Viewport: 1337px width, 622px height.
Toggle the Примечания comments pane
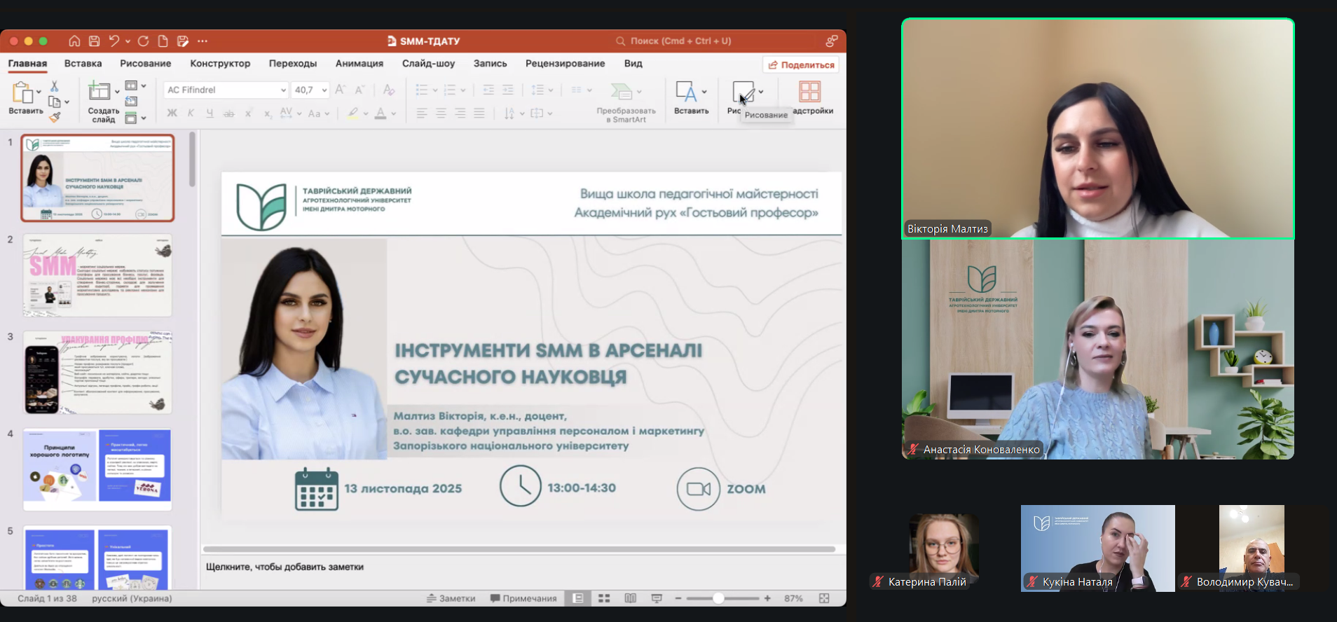pos(523,598)
